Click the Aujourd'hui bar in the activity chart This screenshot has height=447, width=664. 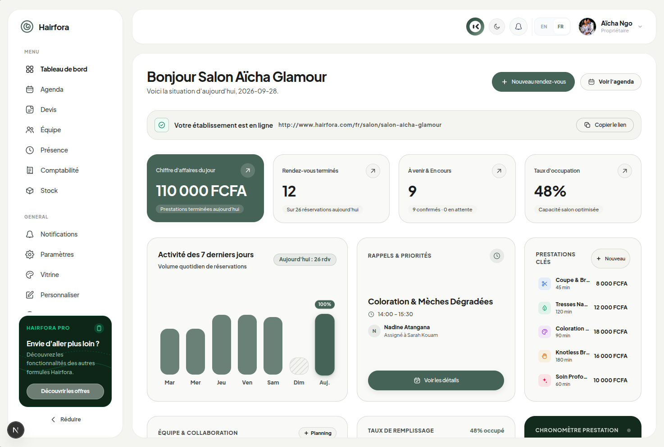(x=325, y=344)
